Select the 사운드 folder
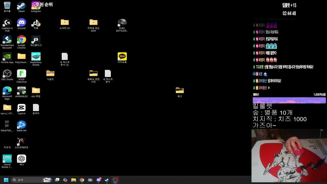Image resolution: width=327 pixels, height=184 pixels. click(x=50, y=75)
